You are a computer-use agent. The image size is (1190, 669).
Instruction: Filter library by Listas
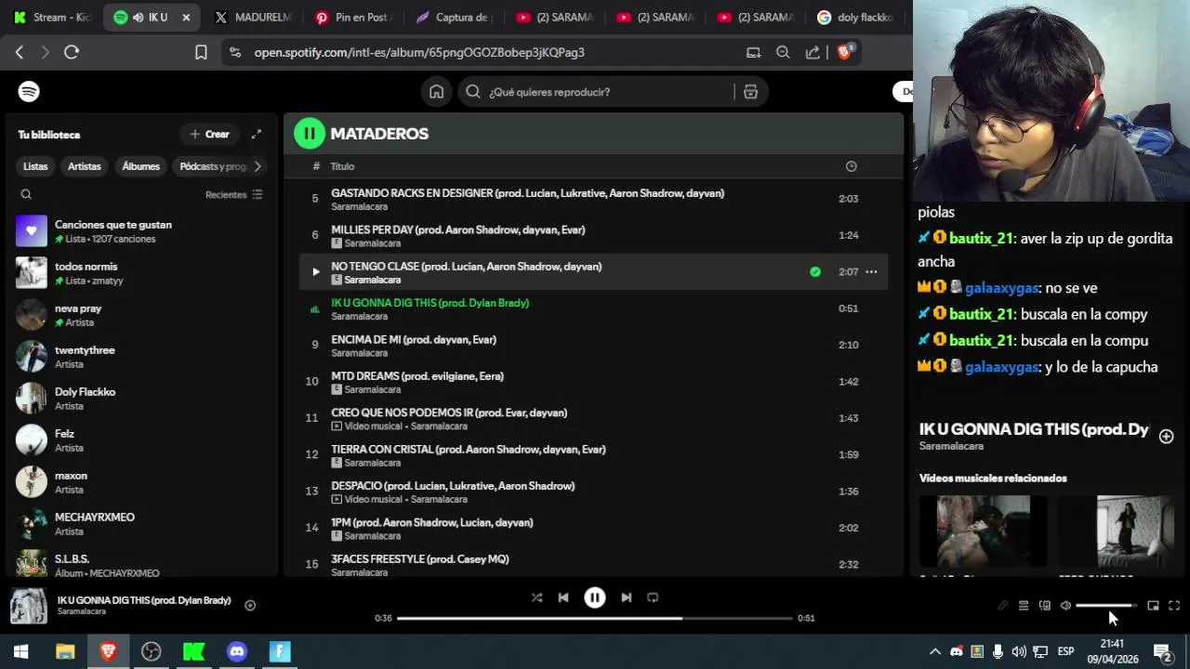[35, 166]
